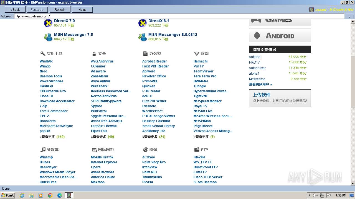View more utilities (149)
The height and width of the screenshot is (199, 355).
click(x=52, y=137)
